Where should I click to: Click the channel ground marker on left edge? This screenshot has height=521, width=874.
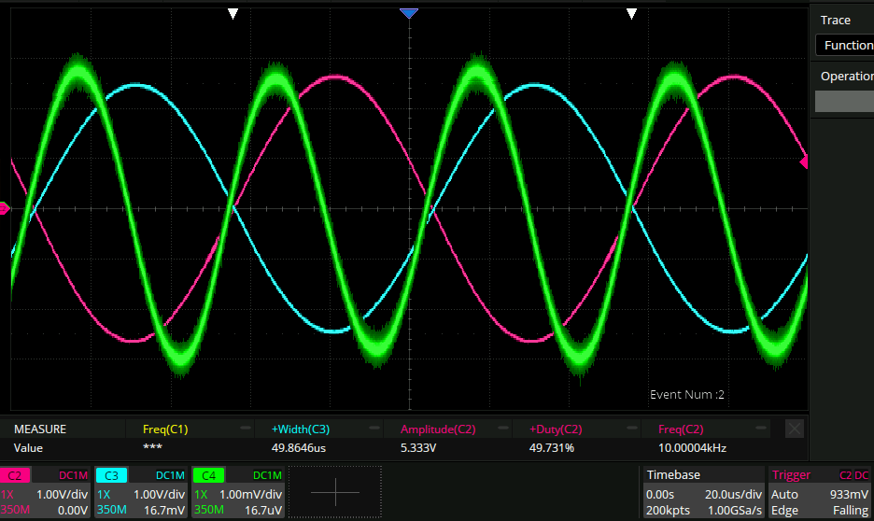5,208
